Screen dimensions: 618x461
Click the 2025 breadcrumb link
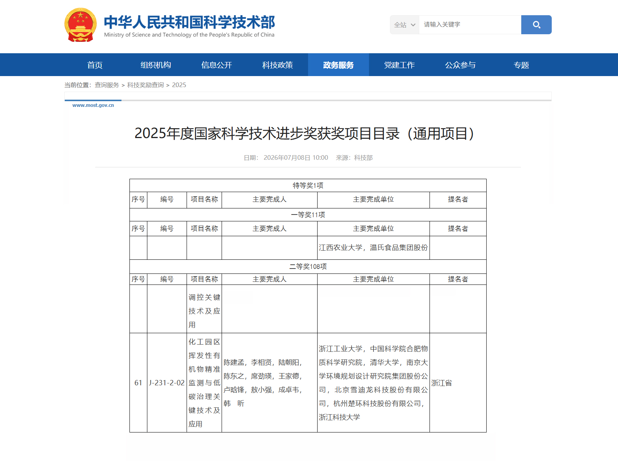179,85
